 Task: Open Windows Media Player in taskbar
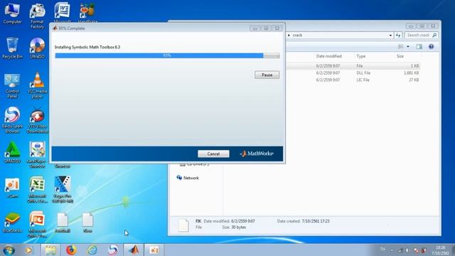[28, 250]
